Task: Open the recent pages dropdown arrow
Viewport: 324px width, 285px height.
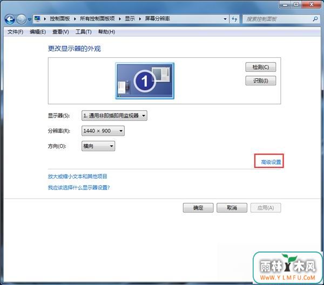Action: [30, 19]
